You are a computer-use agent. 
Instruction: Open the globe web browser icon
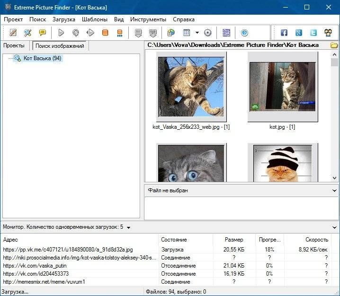171,33
